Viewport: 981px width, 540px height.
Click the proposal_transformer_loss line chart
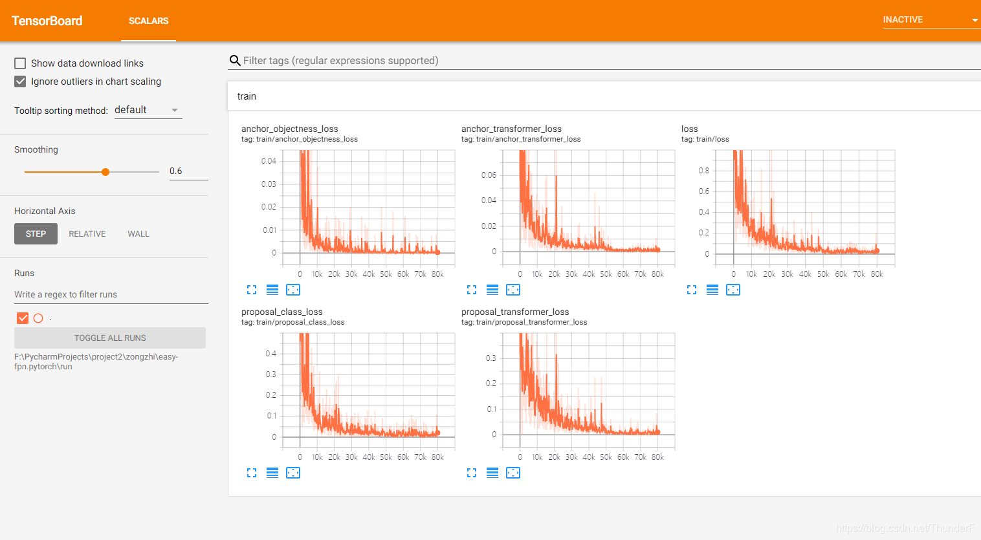588,391
